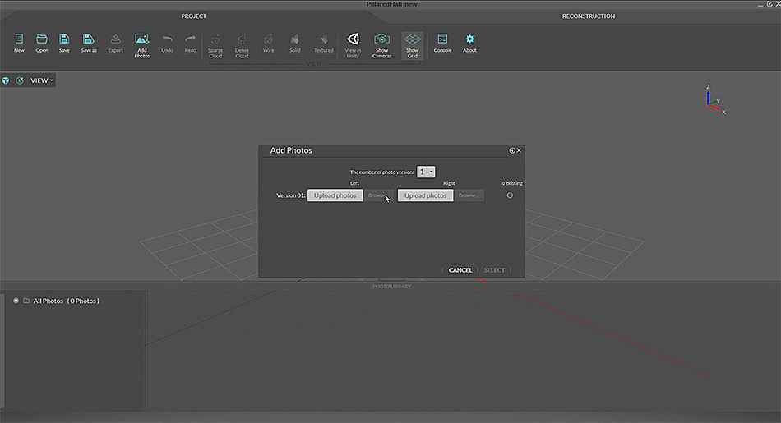Switch to the RECONSTRUCTION tab
Screen dimensions: 781x423
coord(588,16)
